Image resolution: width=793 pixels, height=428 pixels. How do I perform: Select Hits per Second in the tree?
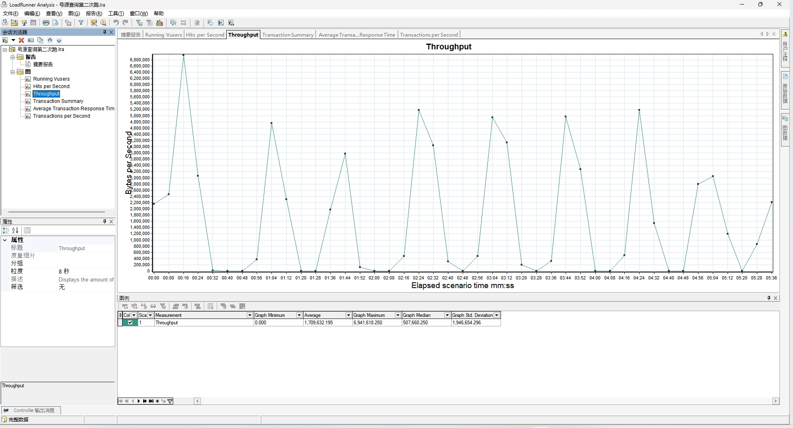coord(51,86)
